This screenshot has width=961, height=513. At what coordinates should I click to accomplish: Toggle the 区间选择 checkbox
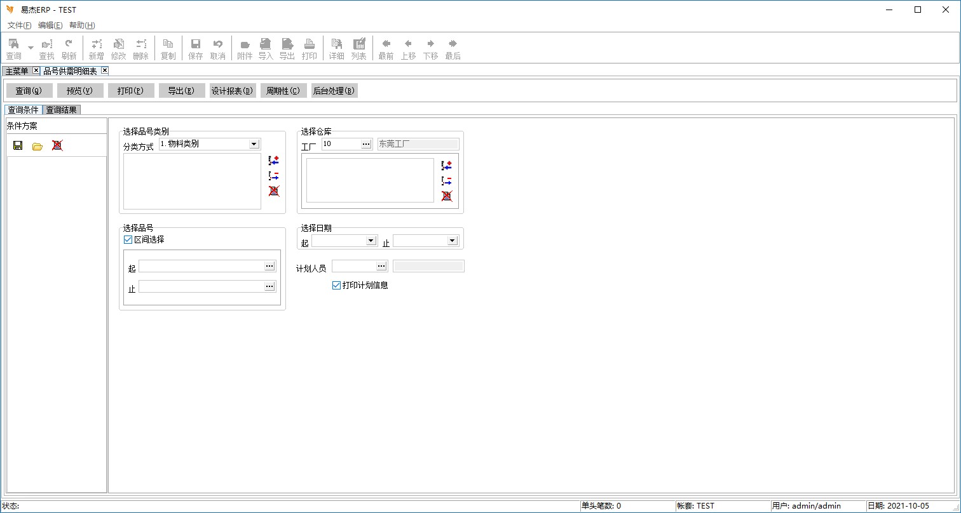pos(128,239)
